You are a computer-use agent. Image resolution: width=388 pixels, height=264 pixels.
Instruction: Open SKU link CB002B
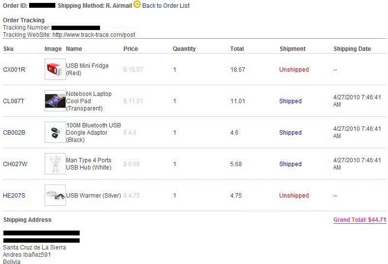[x=14, y=133]
